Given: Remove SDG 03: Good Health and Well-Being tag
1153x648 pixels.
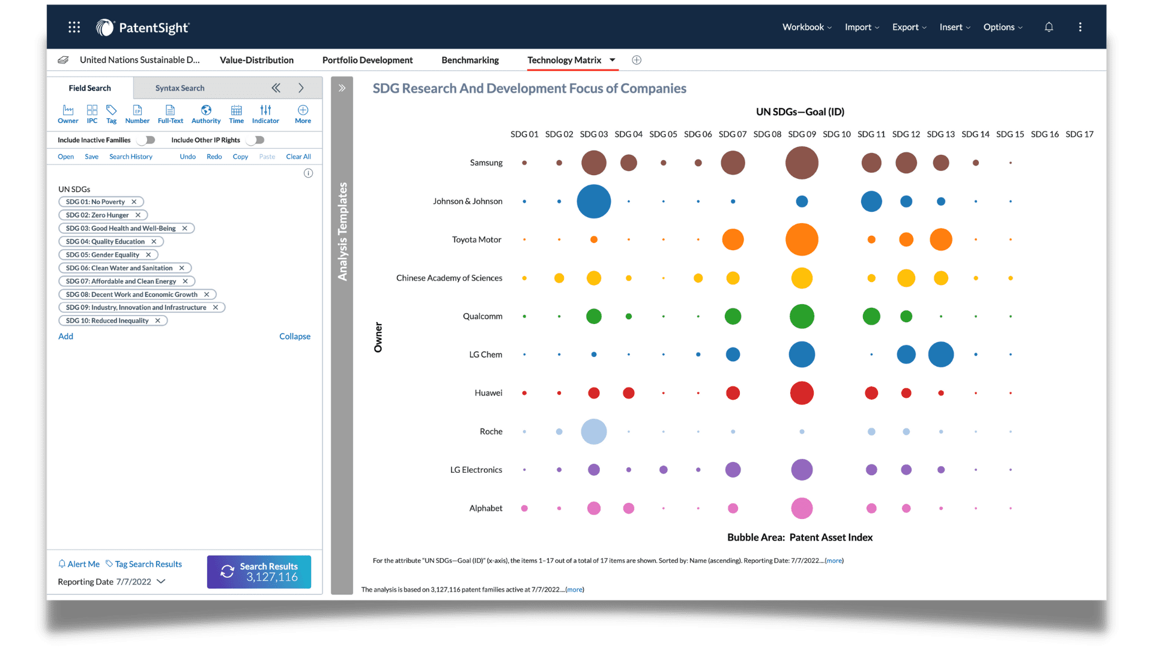Looking at the screenshot, I should 185,229.
